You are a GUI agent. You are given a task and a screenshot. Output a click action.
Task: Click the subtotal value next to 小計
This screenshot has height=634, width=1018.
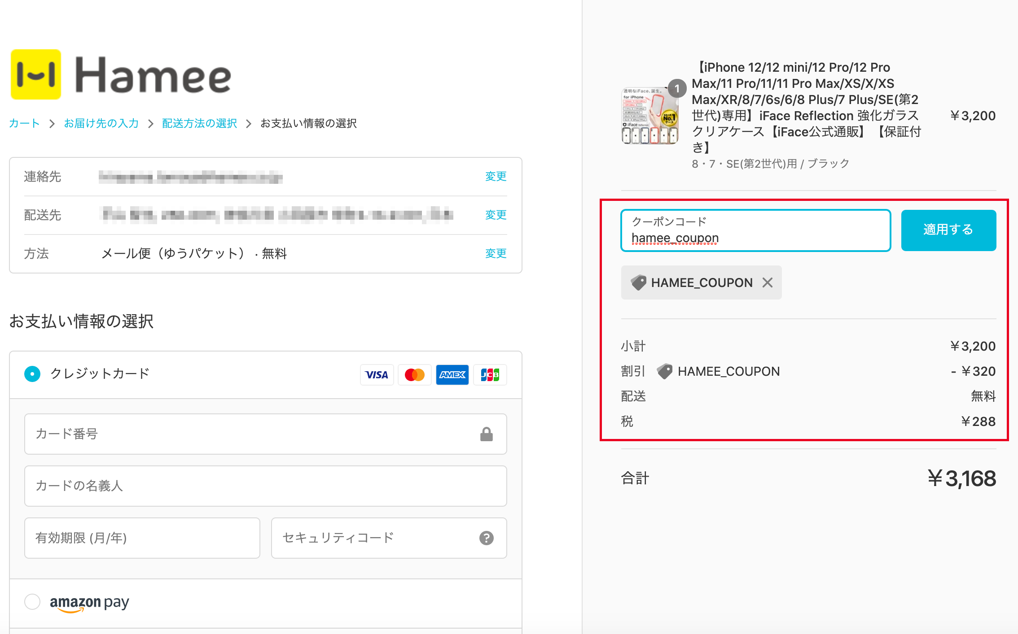(973, 346)
